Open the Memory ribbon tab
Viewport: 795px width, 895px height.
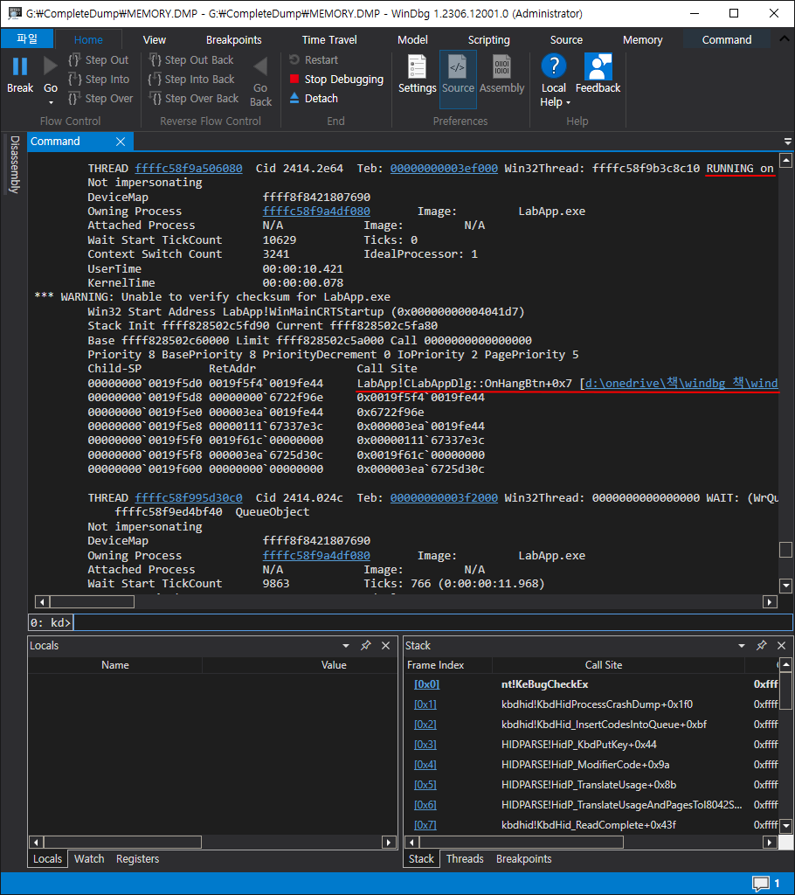coord(643,40)
